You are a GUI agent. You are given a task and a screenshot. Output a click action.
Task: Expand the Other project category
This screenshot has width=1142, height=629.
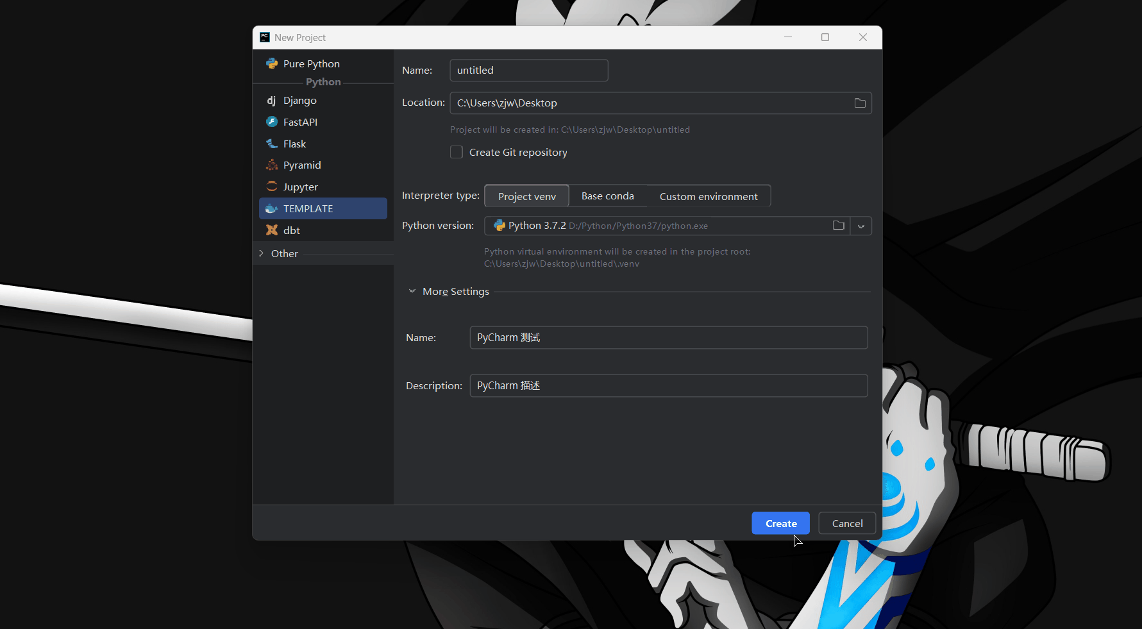point(261,253)
